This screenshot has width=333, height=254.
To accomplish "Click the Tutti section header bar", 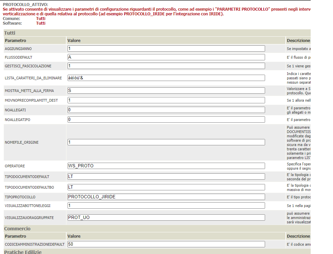I will [x=157, y=33].
